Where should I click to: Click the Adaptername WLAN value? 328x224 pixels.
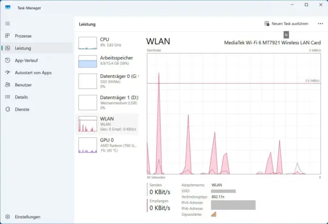[x=216, y=185]
